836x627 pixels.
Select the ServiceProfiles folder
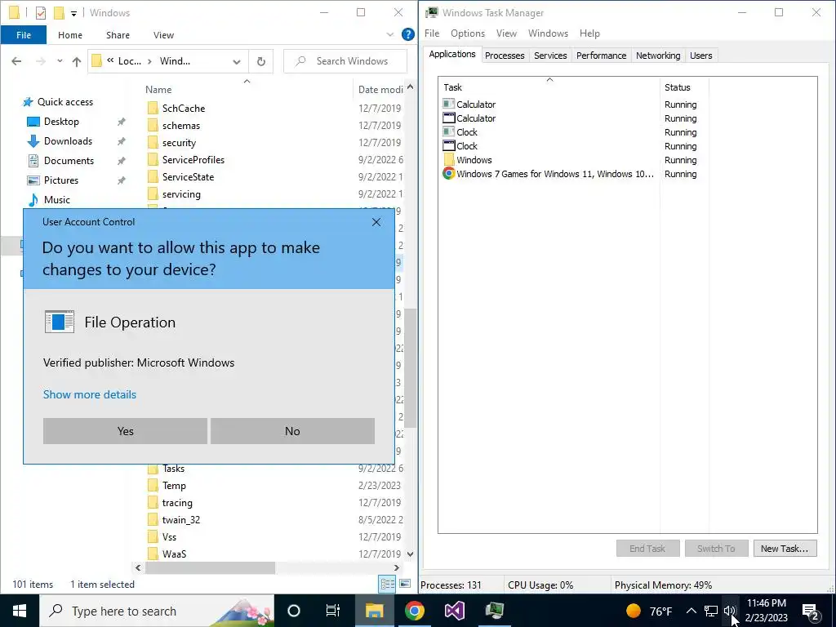193,160
